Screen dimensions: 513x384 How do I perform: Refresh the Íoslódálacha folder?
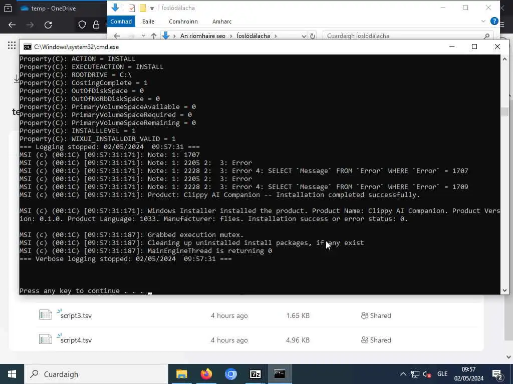pyautogui.click(x=313, y=36)
